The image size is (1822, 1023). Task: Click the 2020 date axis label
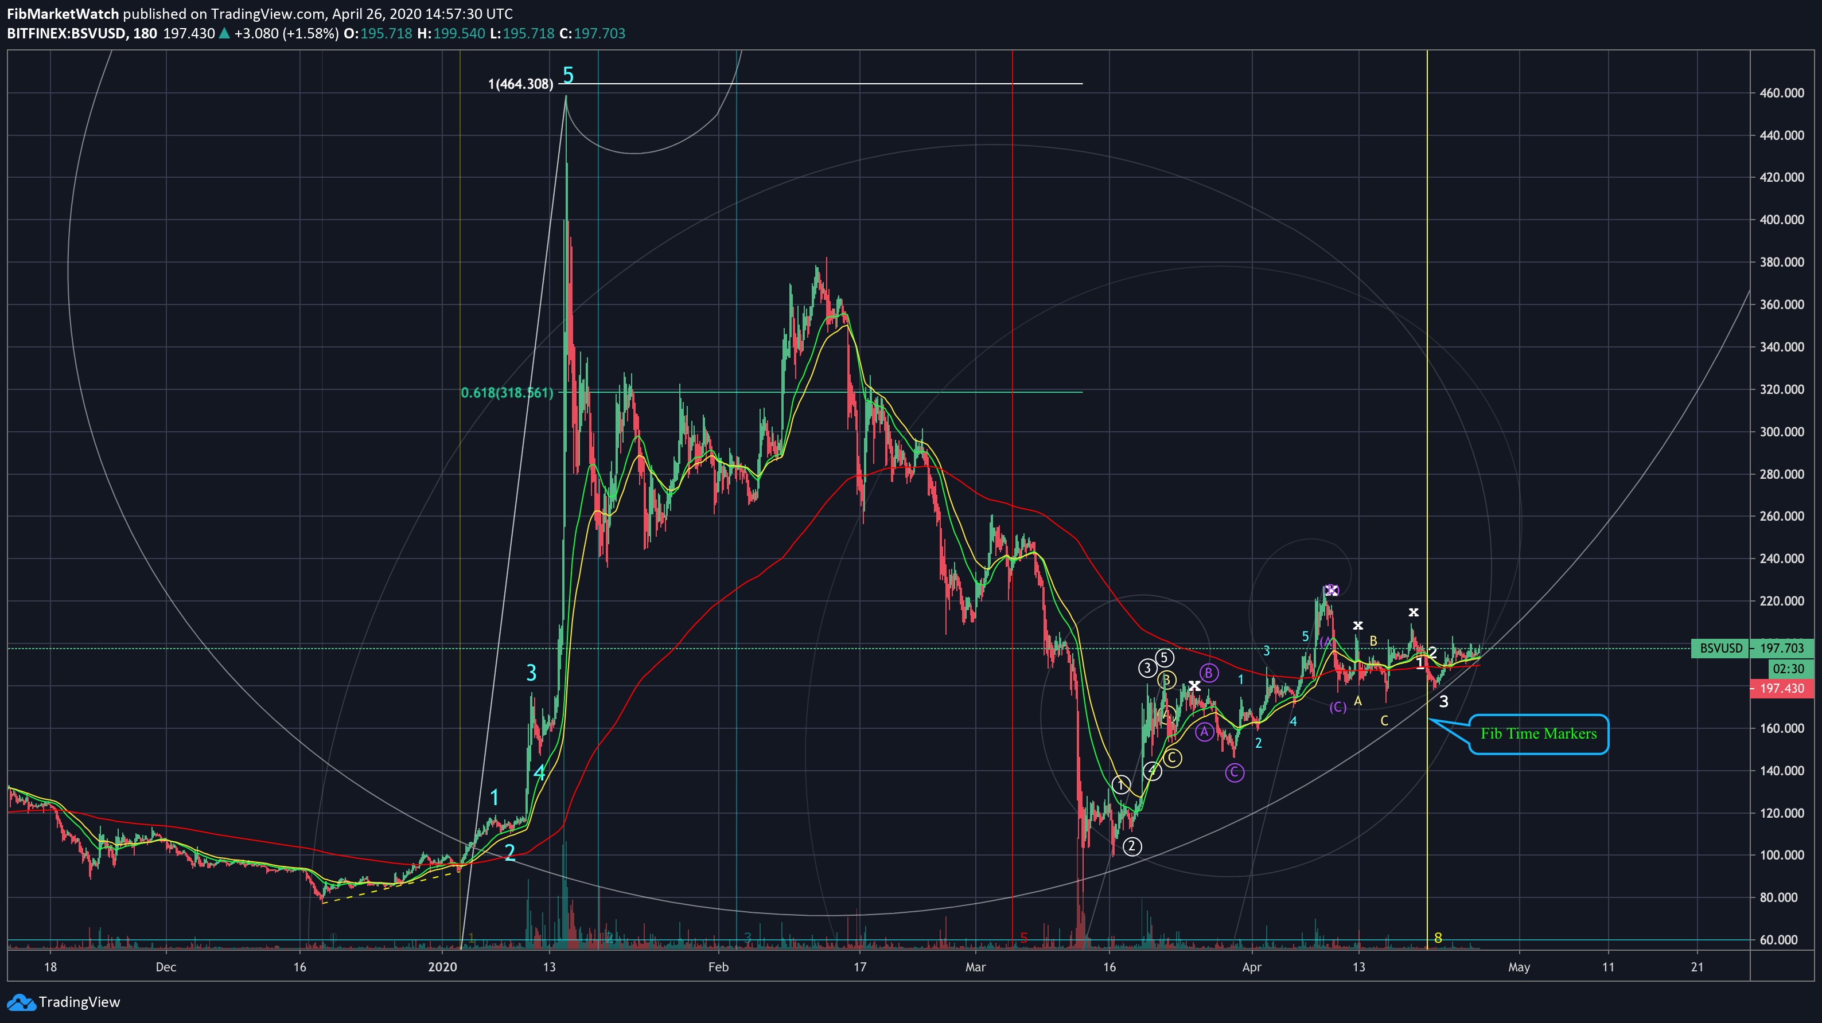click(443, 966)
